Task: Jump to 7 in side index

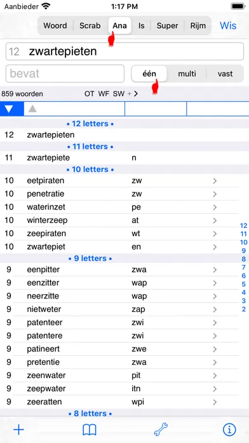Action: (244, 267)
